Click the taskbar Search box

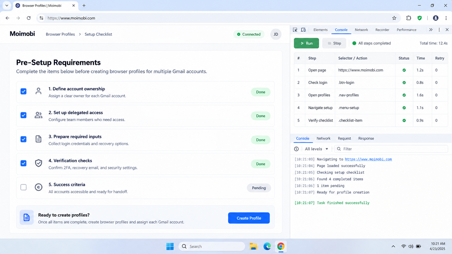point(212,246)
